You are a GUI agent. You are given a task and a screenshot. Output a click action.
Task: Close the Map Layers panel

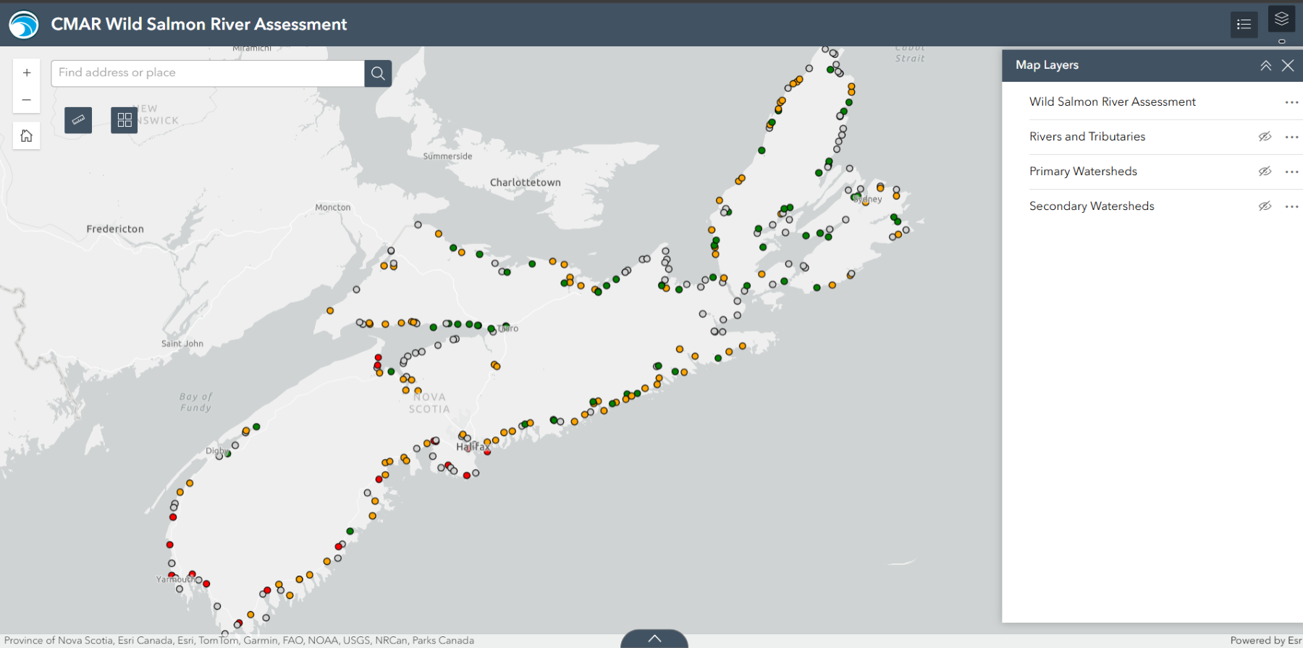click(x=1288, y=65)
